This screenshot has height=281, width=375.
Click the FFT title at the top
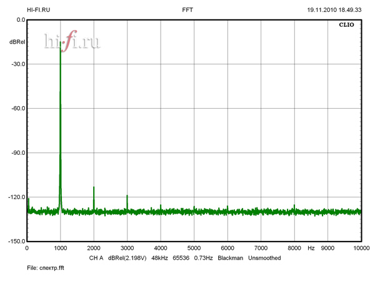[x=187, y=10]
